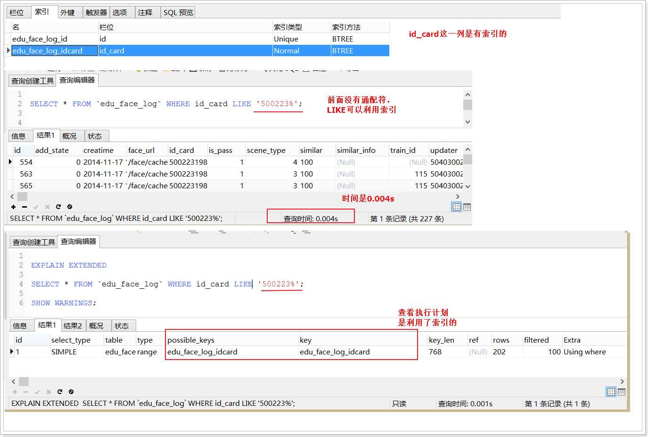This screenshot has width=648, height=437.
Task: Click the key_len value 768
Action: click(447, 352)
